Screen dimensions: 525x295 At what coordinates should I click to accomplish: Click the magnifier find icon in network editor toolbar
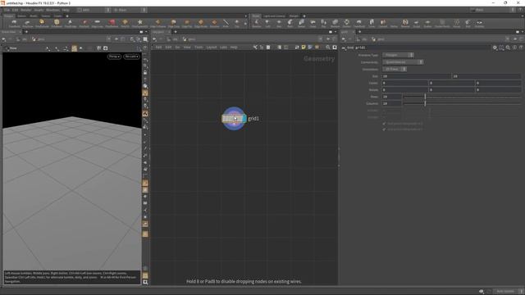click(x=328, y=48)
